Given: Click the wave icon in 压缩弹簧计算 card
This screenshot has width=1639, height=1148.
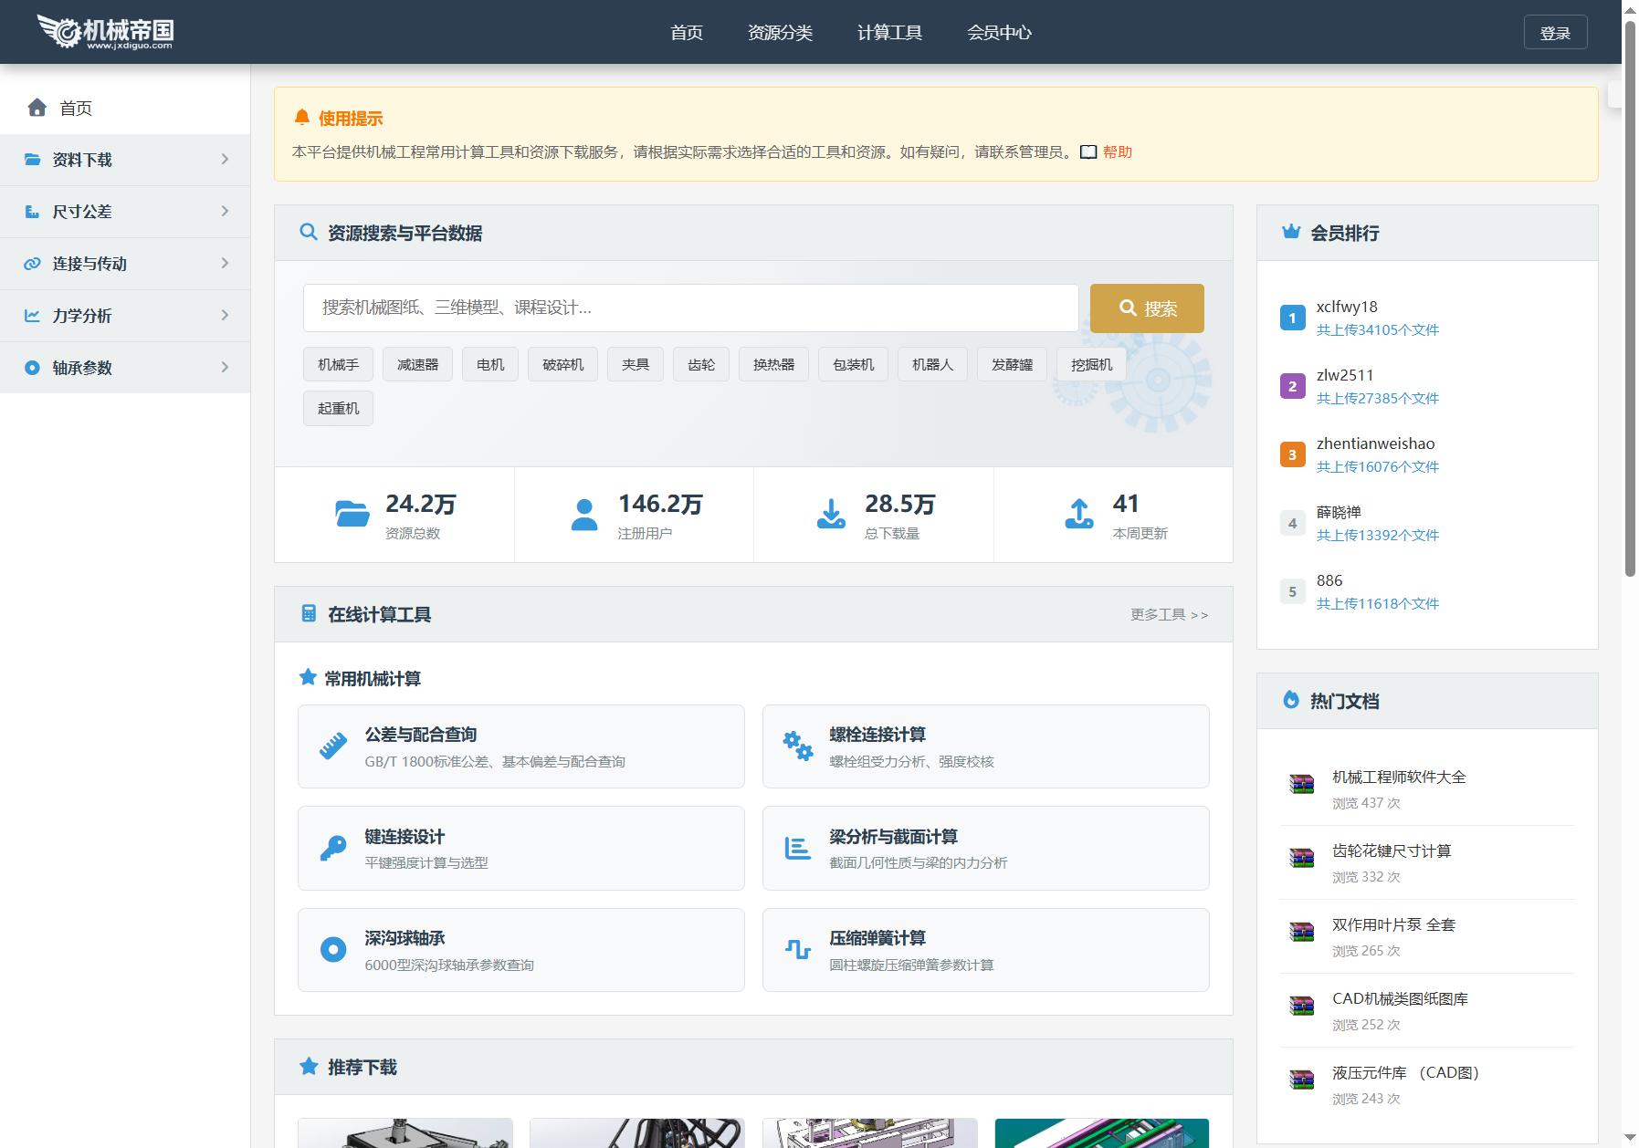Looking at the screenshot, I should [798, 950].
